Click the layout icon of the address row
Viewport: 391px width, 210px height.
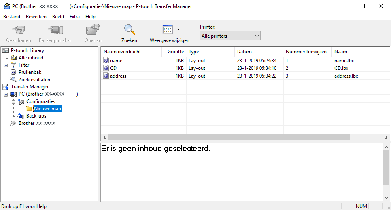click(x=106, y=76)
